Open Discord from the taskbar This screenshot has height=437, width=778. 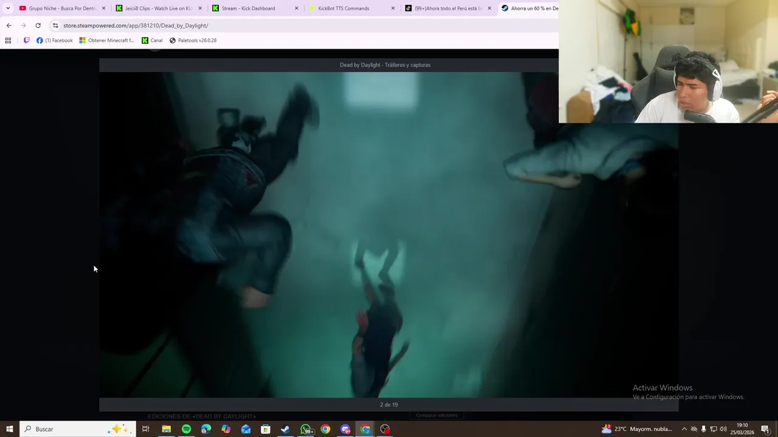[x=345, y=429]
